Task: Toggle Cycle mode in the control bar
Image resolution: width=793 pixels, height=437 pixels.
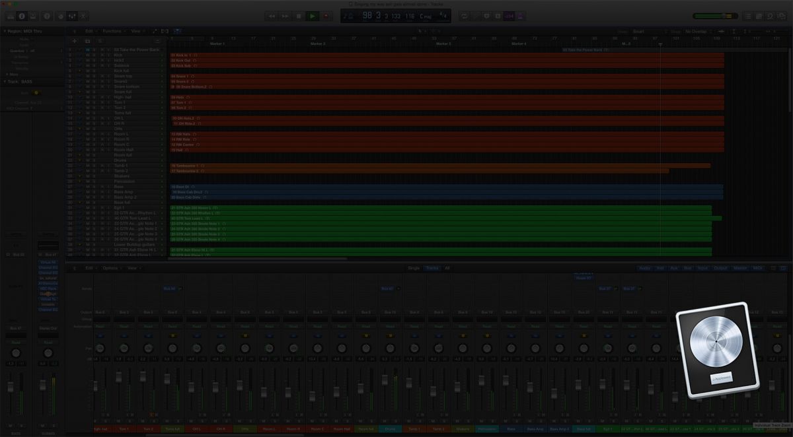Action: coord(464,16)
